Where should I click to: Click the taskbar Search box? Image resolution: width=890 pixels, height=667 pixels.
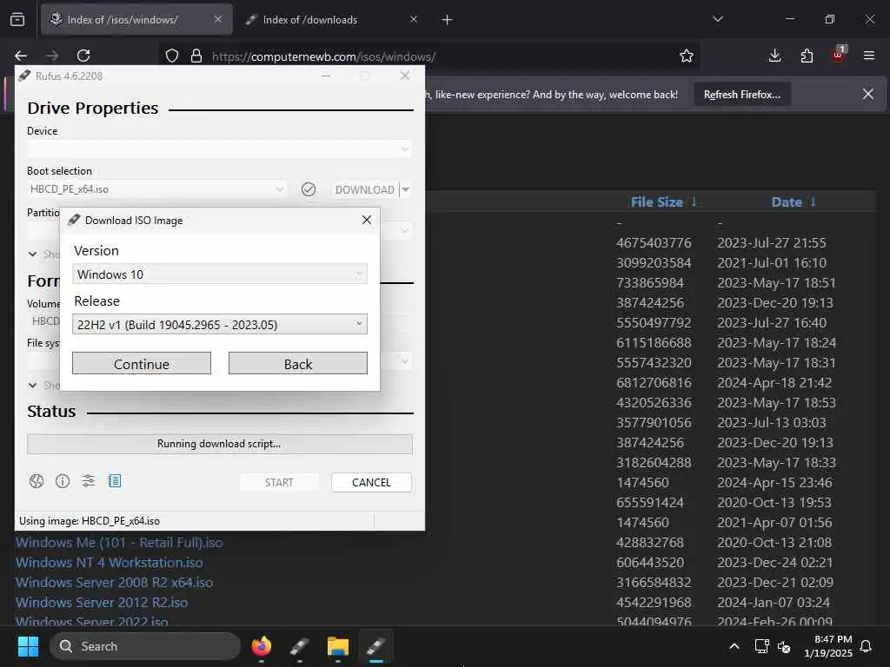tap(145, 646)
